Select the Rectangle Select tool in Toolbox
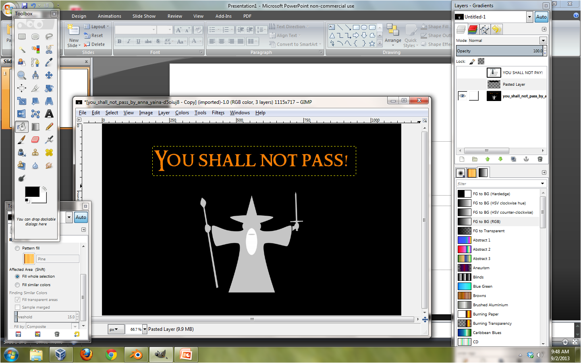 (x=22, y=36)
